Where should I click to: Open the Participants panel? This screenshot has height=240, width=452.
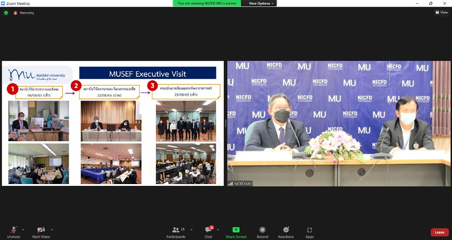[176, 232]
